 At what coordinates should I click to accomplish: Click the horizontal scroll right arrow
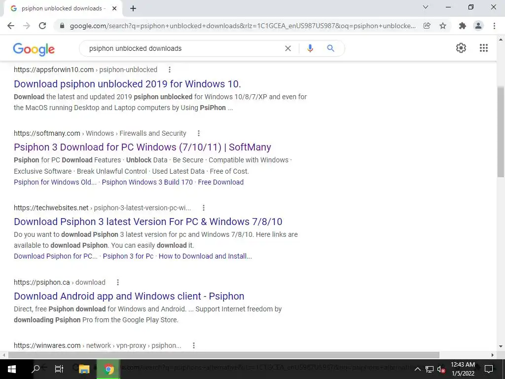point(492,355)
